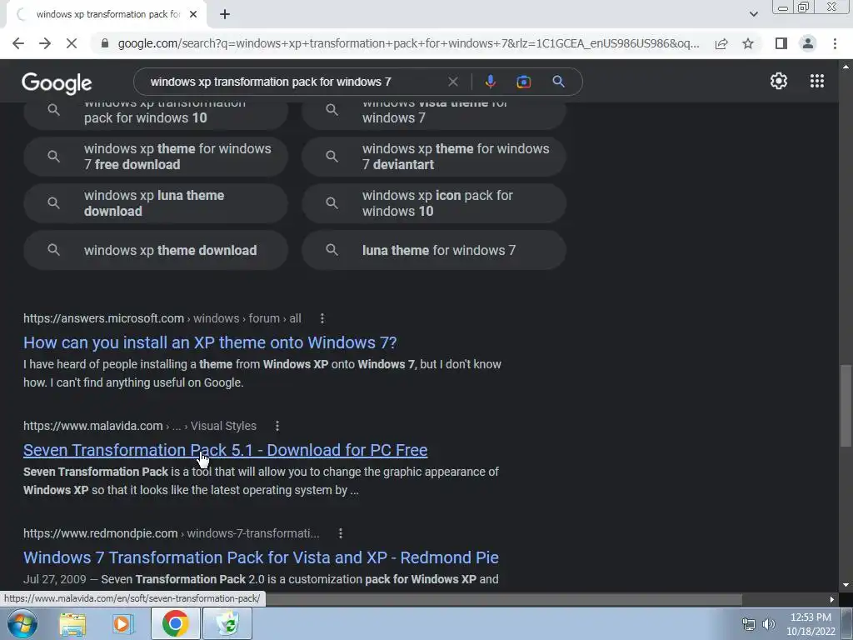Open the Windows Start menu
853x640 pixels.
point(22,623)
